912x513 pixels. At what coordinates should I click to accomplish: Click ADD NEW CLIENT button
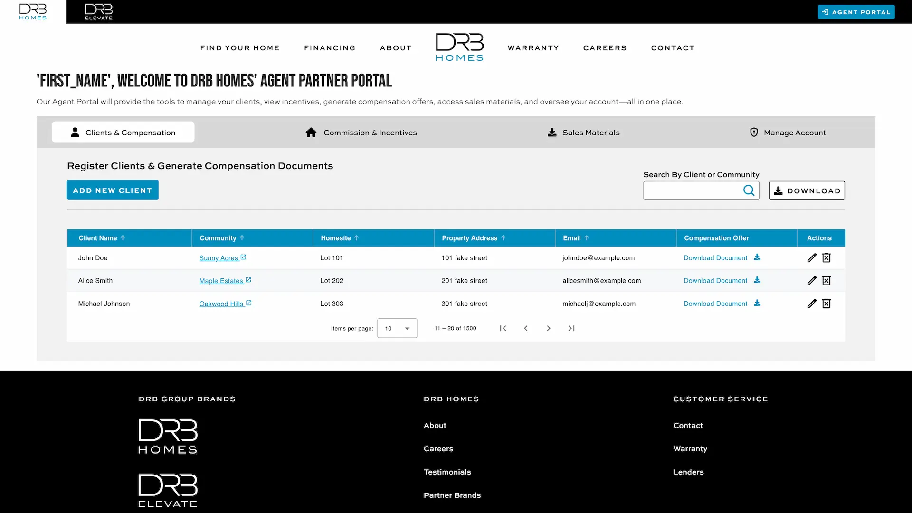(112, 190)
